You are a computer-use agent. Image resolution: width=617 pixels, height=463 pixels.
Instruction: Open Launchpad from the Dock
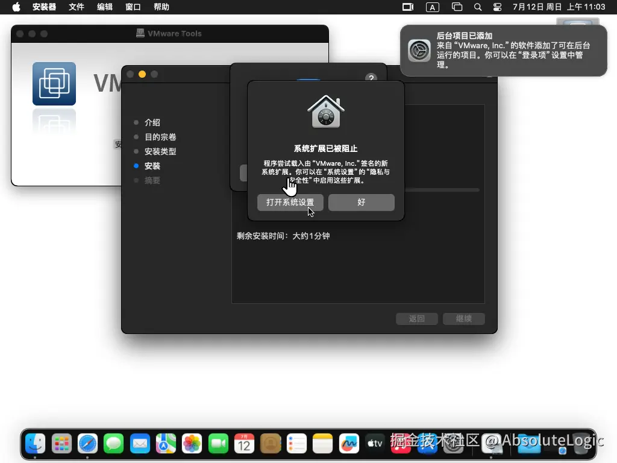tap(61, 444)
